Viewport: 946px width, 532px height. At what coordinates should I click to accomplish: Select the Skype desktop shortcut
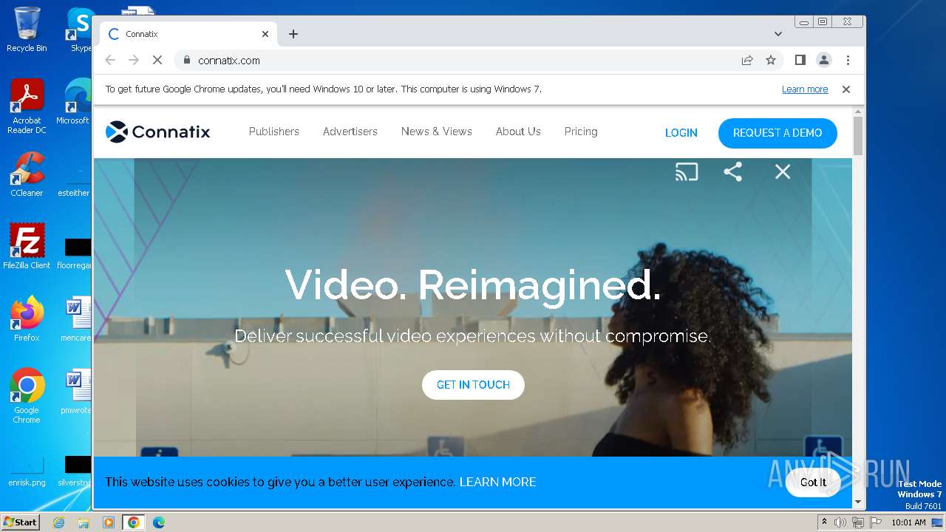click(80, 30)
